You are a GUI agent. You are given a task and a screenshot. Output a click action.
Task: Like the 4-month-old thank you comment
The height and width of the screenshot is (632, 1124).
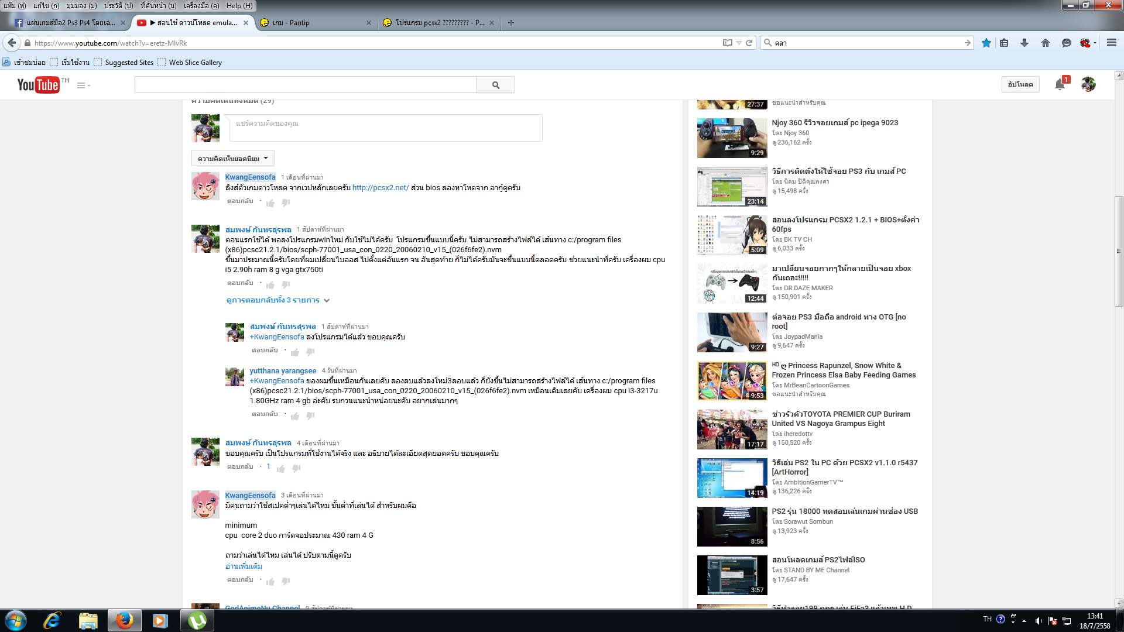[x=281, y=468]
